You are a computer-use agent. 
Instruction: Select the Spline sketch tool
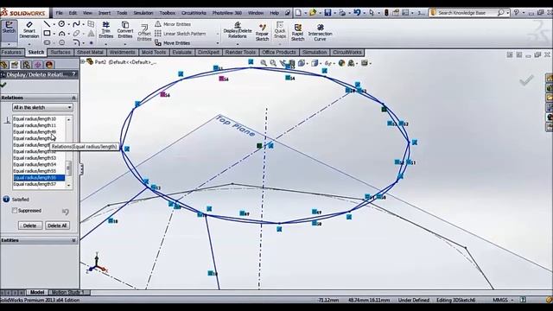click(76, 24)
